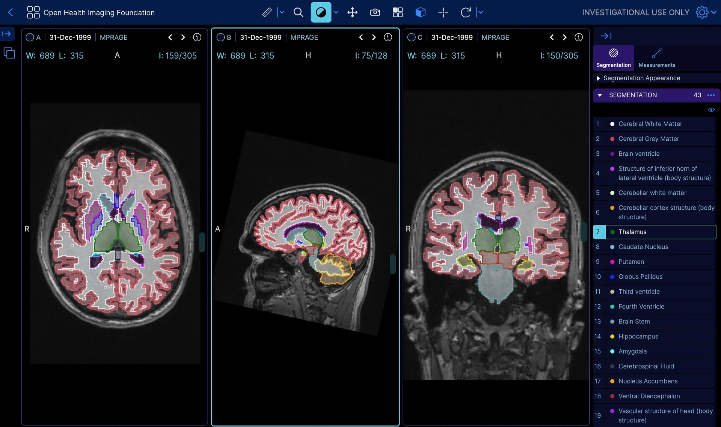Collapse the SEGMENTATION list triangle
The height and width of the screenshot is (427, 721).
(x=600, y=95)
